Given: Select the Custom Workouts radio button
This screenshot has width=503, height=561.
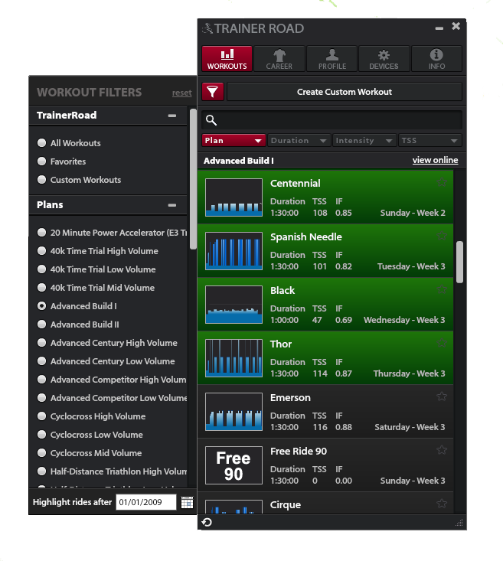Looking at the screenshot, I should pyautogui.click(x=41, y=180).
